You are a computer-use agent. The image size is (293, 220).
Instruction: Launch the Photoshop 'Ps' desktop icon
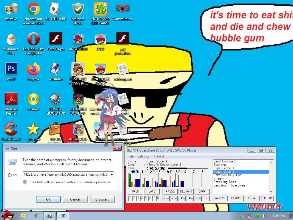pyautogui.click(x=11, y=69)
